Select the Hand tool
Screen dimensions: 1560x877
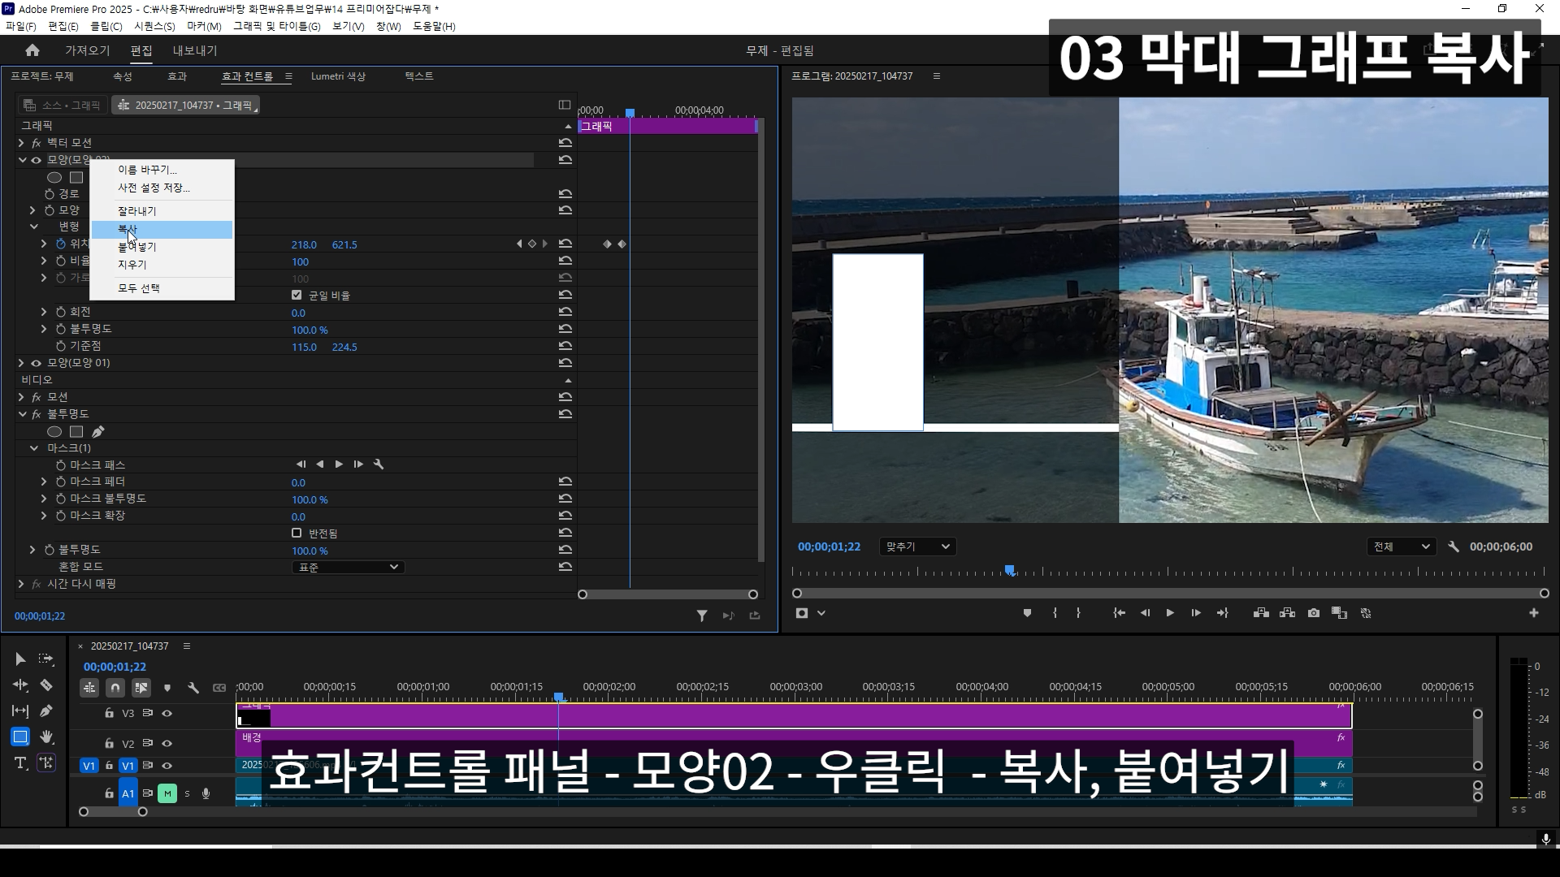(x=46, y=737)
